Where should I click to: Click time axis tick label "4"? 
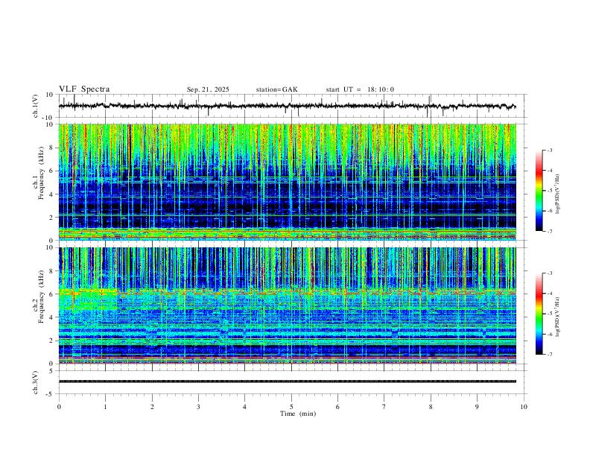pos(244,407)
